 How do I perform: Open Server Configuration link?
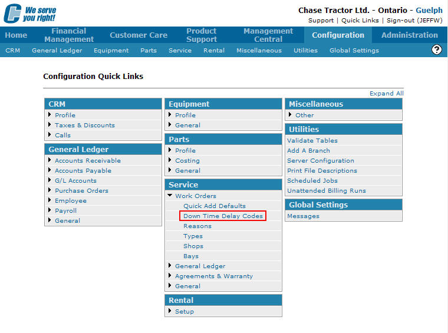tap(321, 160)
